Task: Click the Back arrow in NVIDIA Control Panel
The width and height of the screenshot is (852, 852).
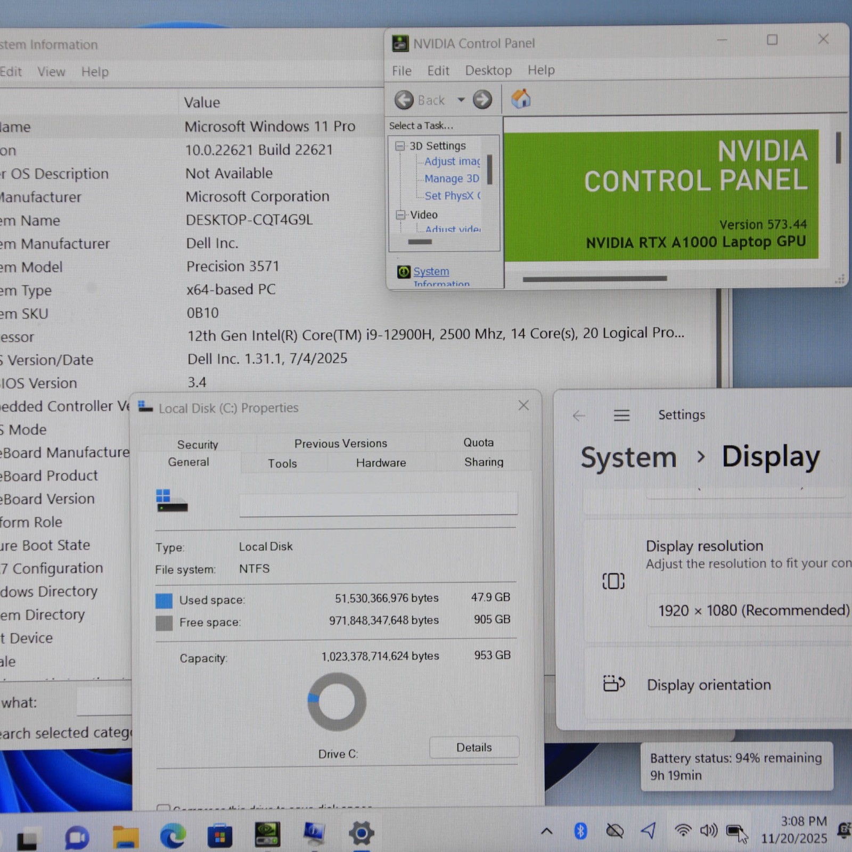Action: [x=404, y=100]
